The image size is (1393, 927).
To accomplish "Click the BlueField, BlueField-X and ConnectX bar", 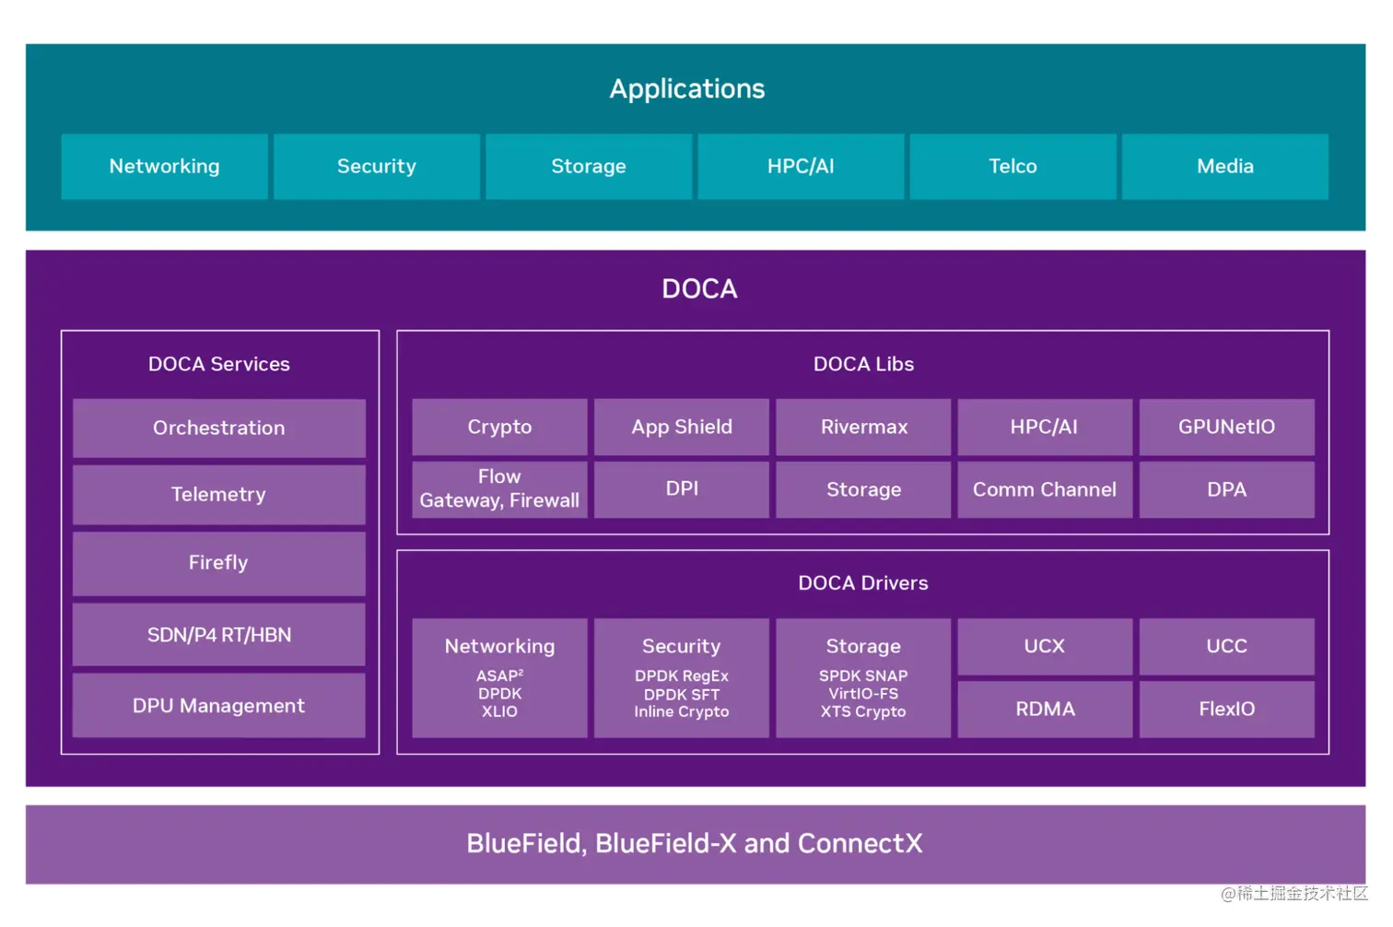I will pos(696,843).
